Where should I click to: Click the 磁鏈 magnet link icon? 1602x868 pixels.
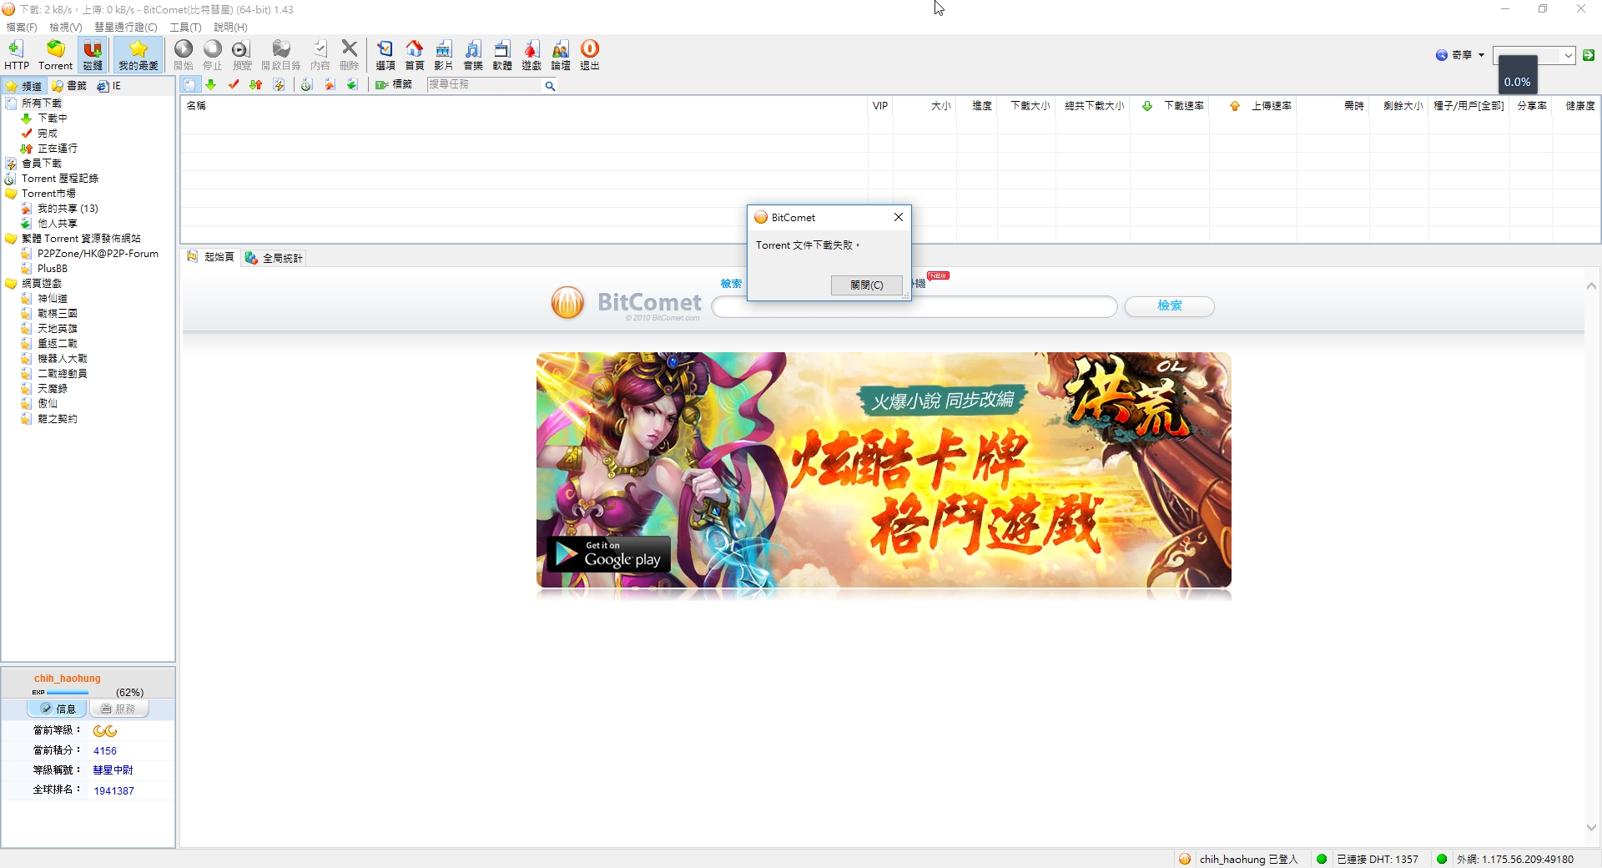[93, 55]
